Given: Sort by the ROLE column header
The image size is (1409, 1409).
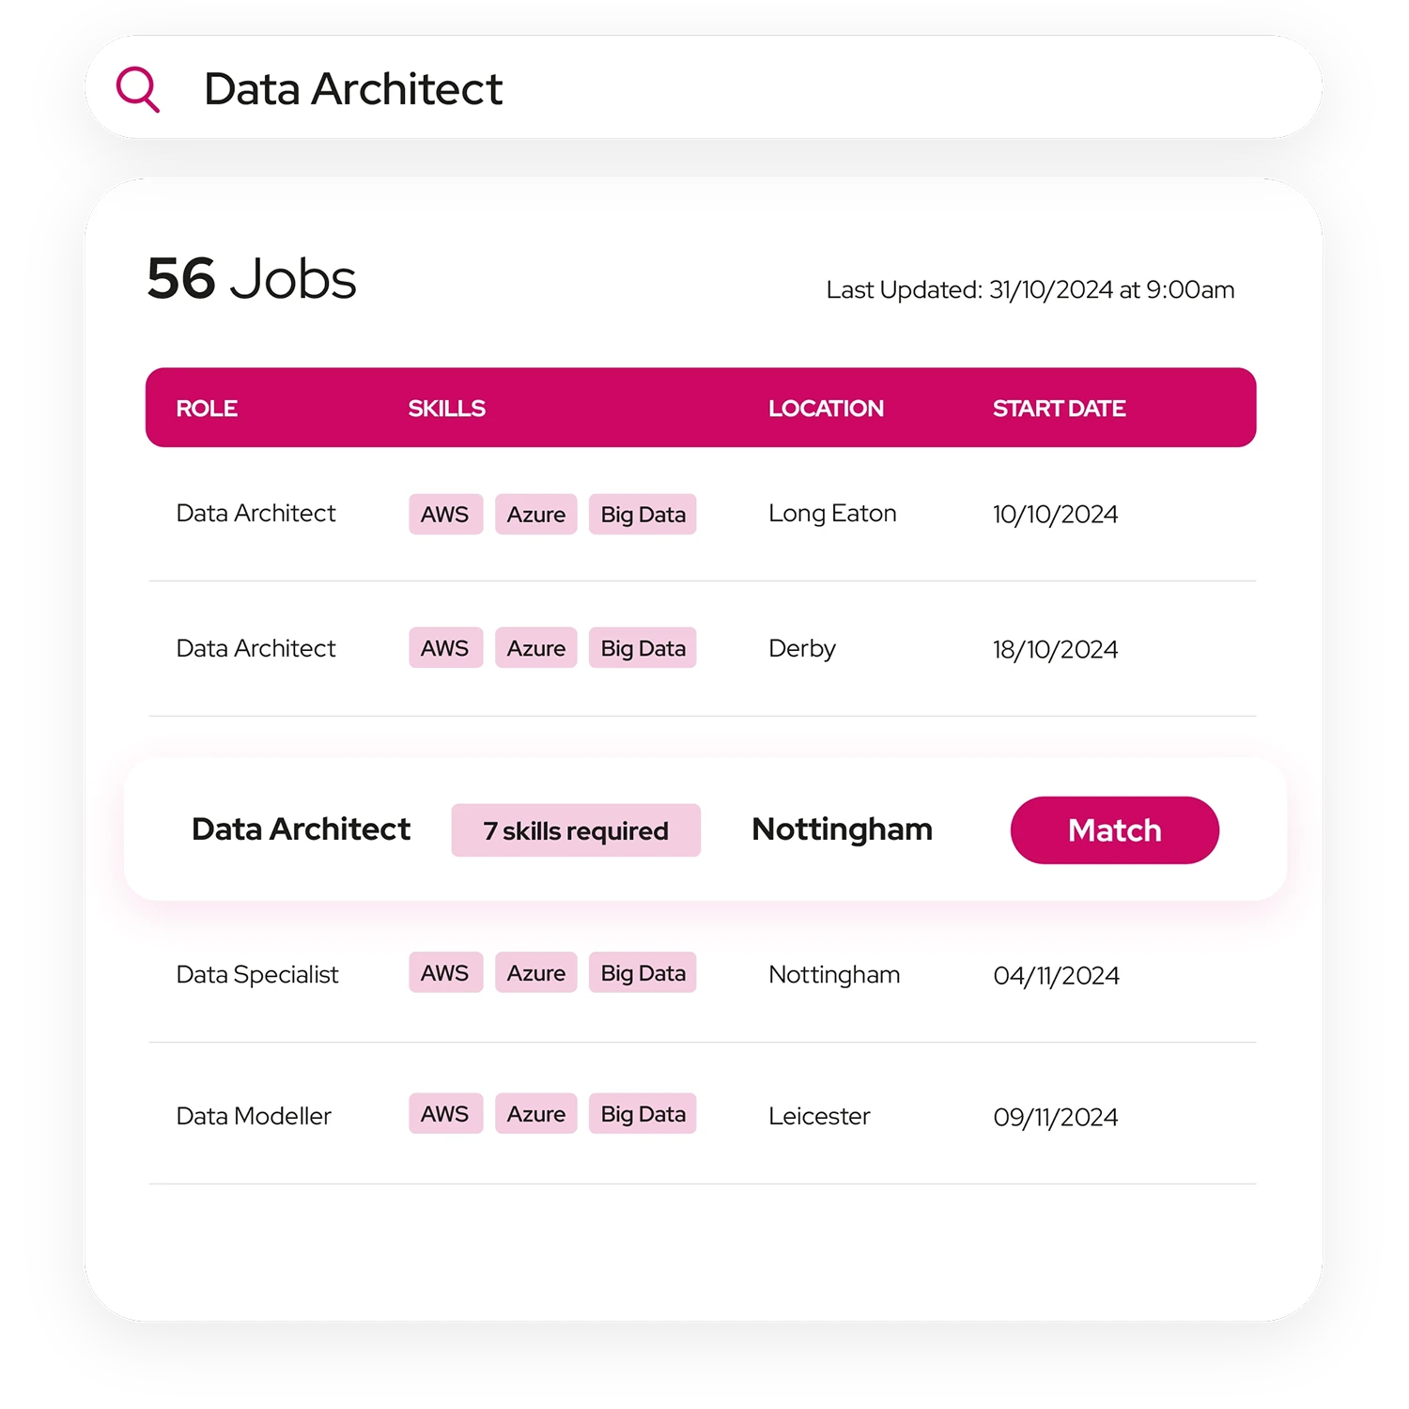Looking at the screenshot, I should point(207,409).
